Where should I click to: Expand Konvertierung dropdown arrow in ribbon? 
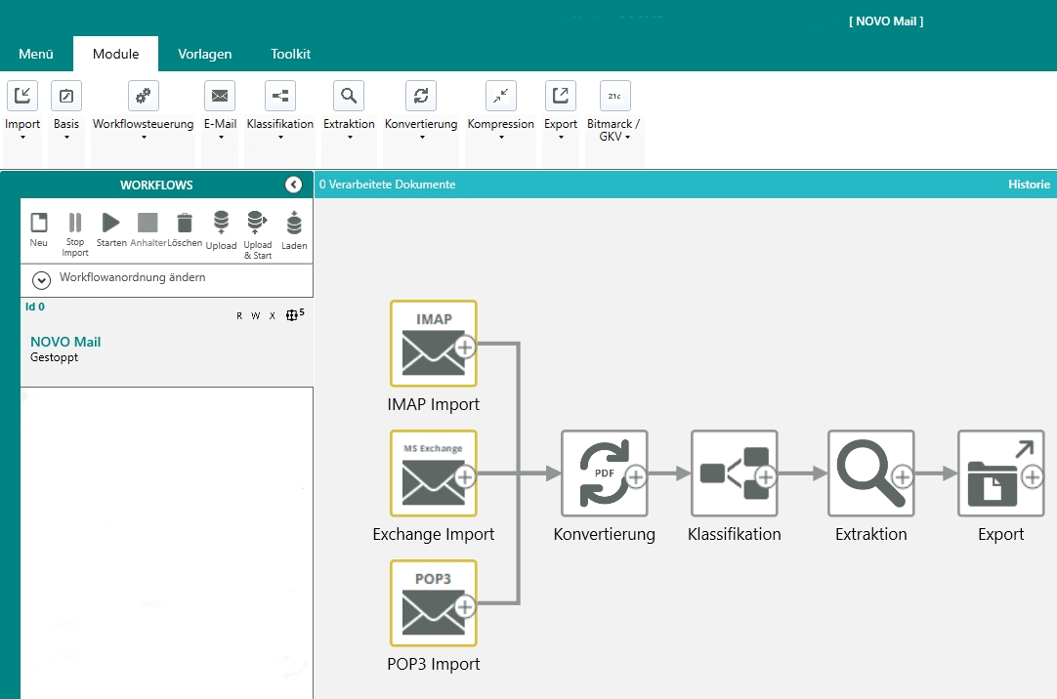(x=422, y=138)
